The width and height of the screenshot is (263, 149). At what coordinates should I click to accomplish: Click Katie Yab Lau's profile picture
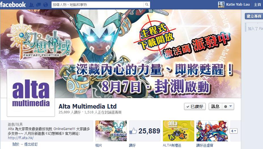tap(221, 5)
